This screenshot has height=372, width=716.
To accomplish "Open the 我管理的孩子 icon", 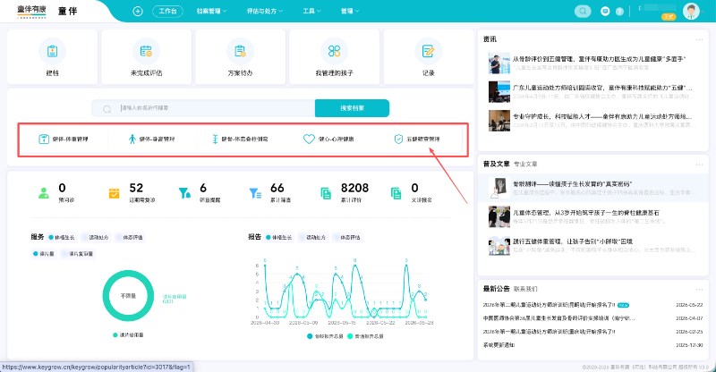I will [334, 51].
